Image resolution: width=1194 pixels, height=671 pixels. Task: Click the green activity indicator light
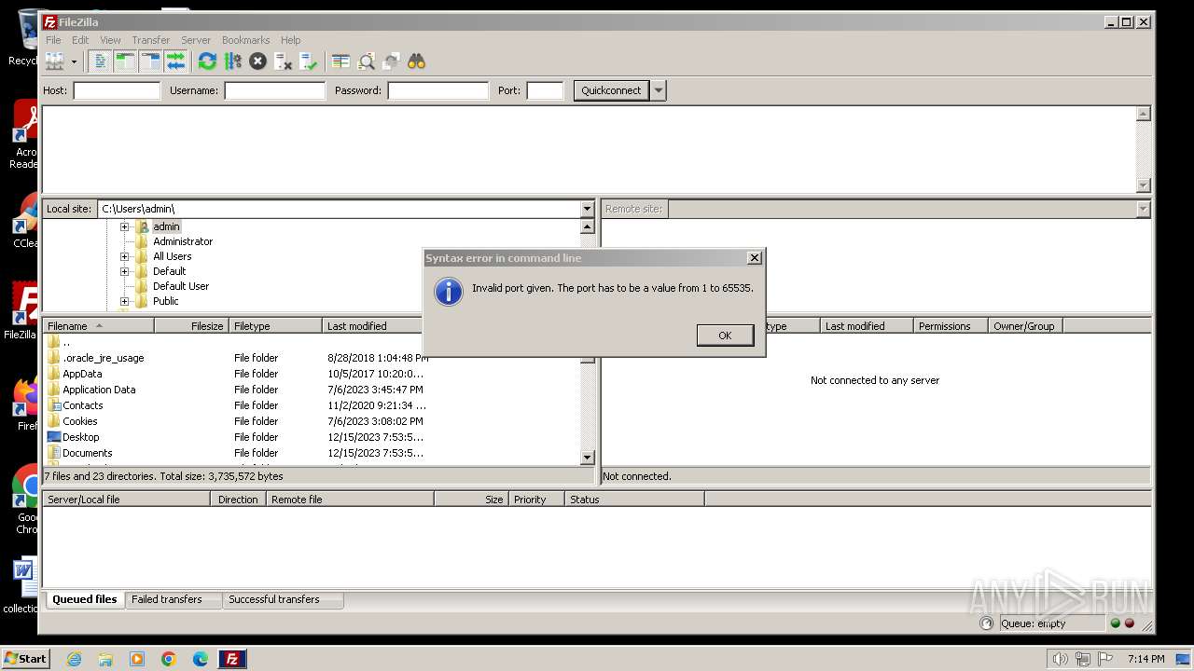click(1115, 623)
